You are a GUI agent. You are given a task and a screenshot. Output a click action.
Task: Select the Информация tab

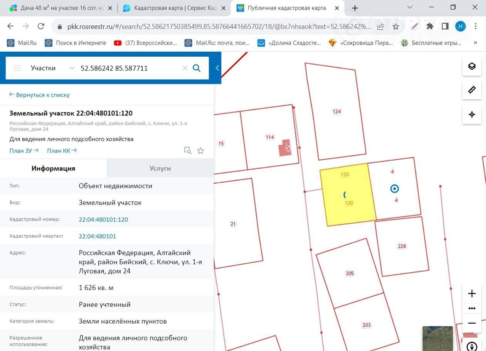pos(53,169)
